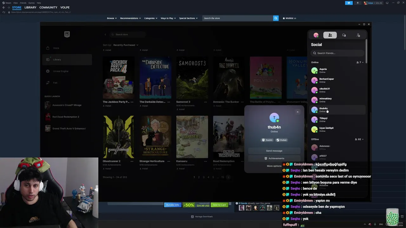
Task: Click the Steam announcements megaphone icon
Action: click(349, 3)
